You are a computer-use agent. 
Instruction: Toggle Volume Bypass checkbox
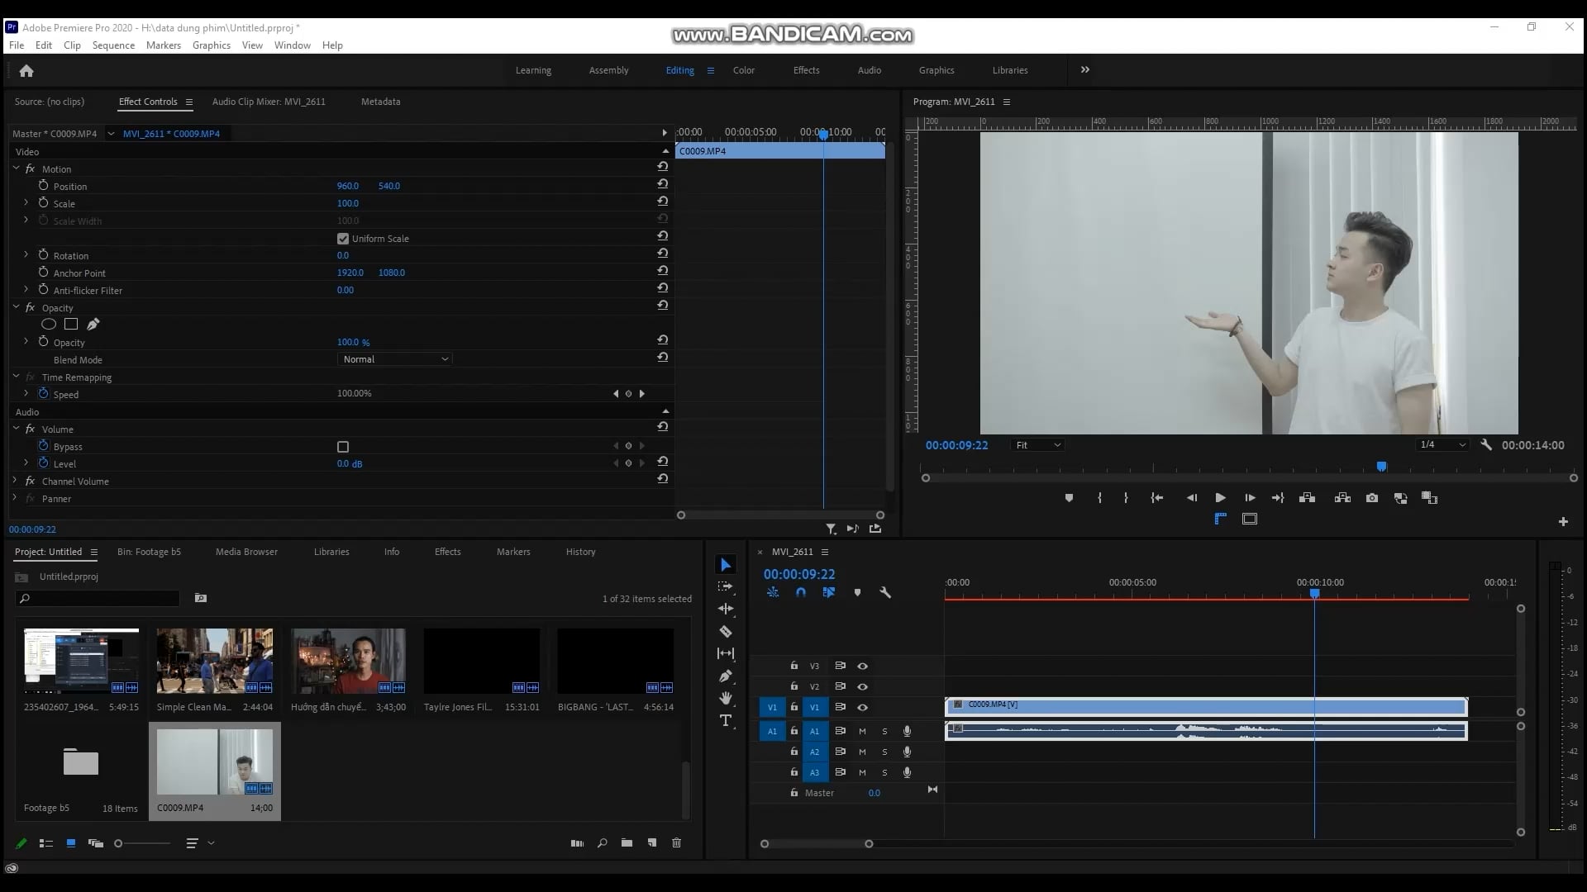pyautogui.click(x=343, y=447)
